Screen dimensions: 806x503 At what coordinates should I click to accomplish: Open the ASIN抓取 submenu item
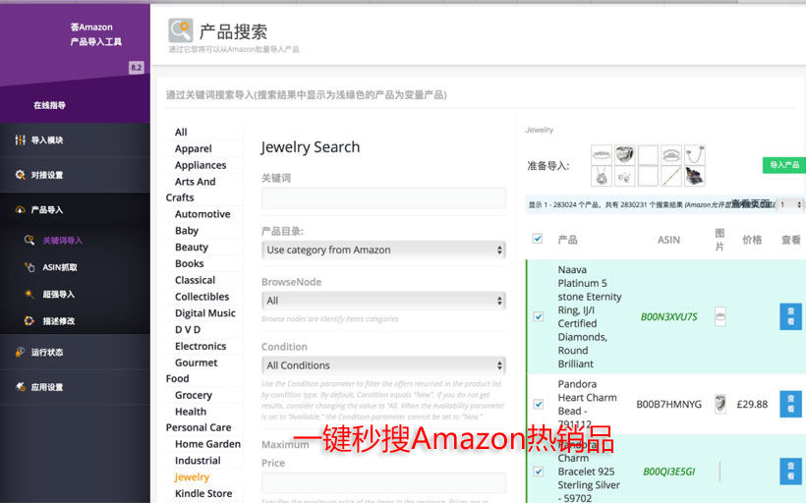click(59, 267)
